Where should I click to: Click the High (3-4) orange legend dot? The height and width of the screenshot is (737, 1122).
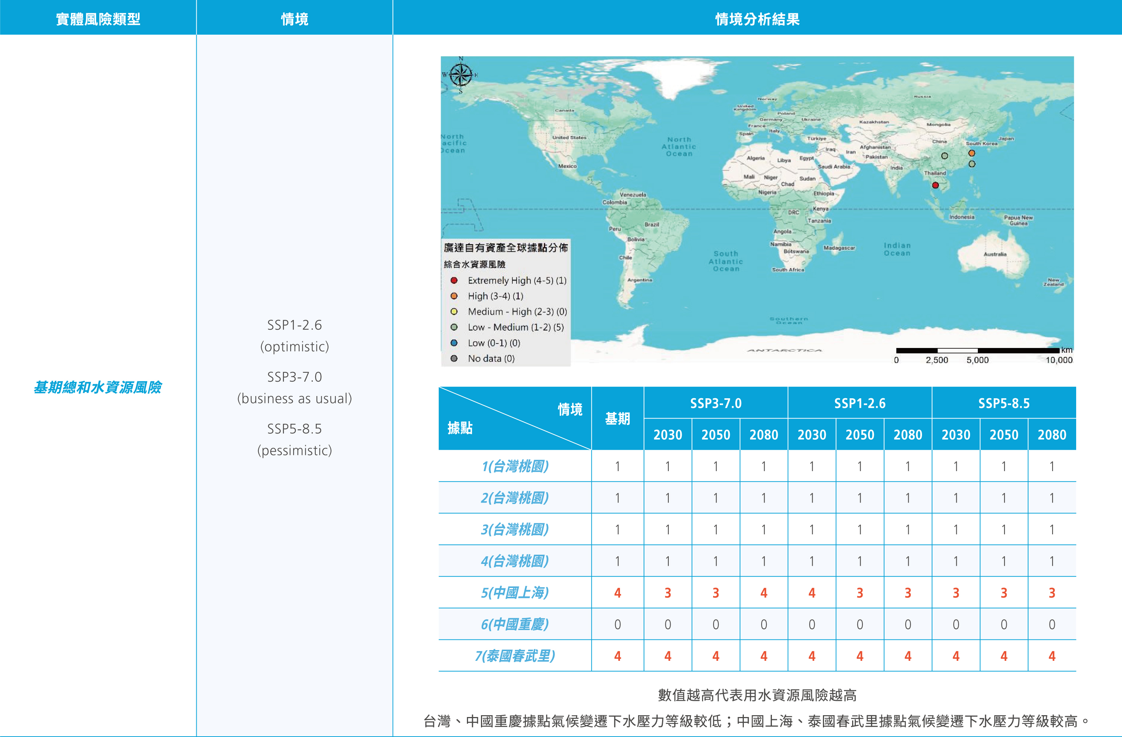tap(454, 296)
